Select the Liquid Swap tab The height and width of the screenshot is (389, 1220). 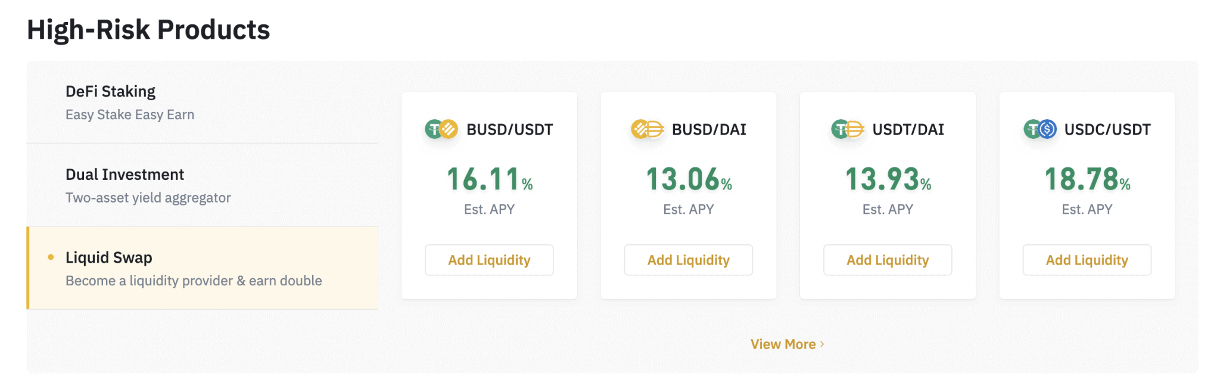tap(203, 268)
